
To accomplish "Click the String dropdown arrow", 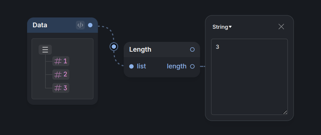I will click(230, 27).
